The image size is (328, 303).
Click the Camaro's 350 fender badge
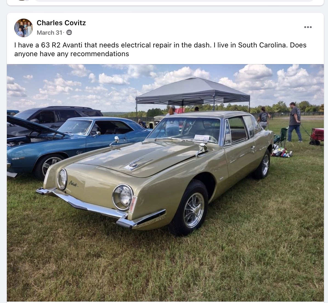tap(16, 159)
